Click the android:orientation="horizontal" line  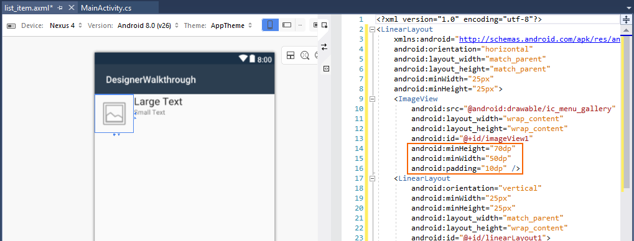click(464, 49)
